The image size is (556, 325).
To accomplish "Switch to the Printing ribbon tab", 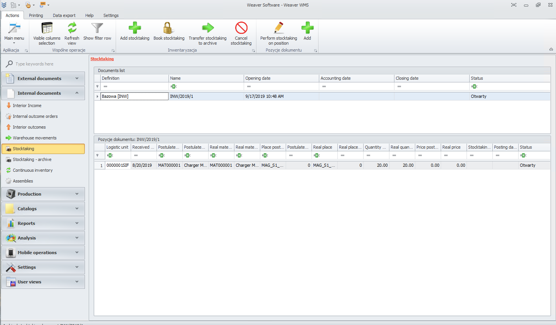I will (36, 15).
